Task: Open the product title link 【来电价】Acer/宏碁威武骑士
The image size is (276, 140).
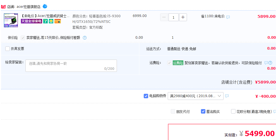Action: tap(45, 16)
